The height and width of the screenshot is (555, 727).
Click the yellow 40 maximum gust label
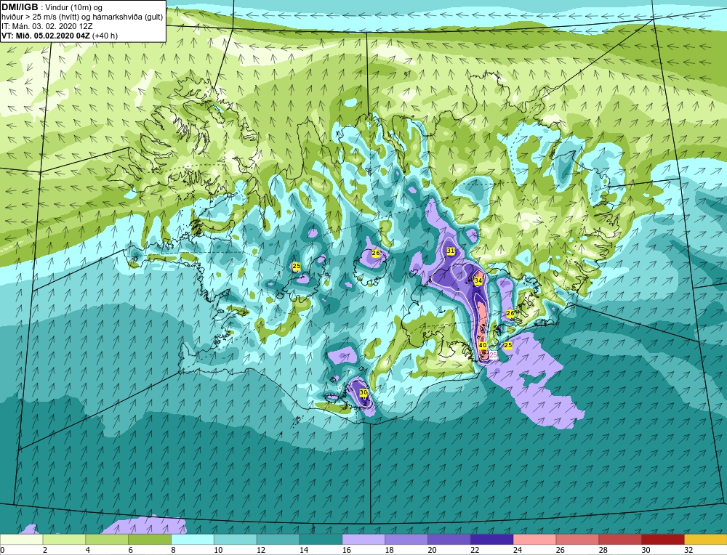(483, 345)
